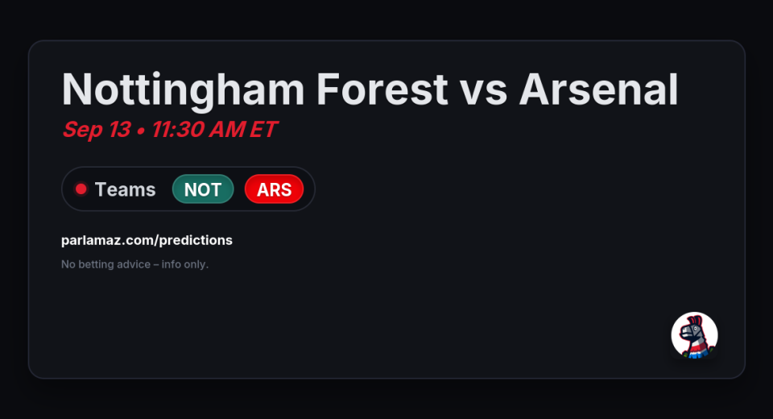Click the bullet separator in the date line
The image size is (773, 419).
(x=141, y=131)
